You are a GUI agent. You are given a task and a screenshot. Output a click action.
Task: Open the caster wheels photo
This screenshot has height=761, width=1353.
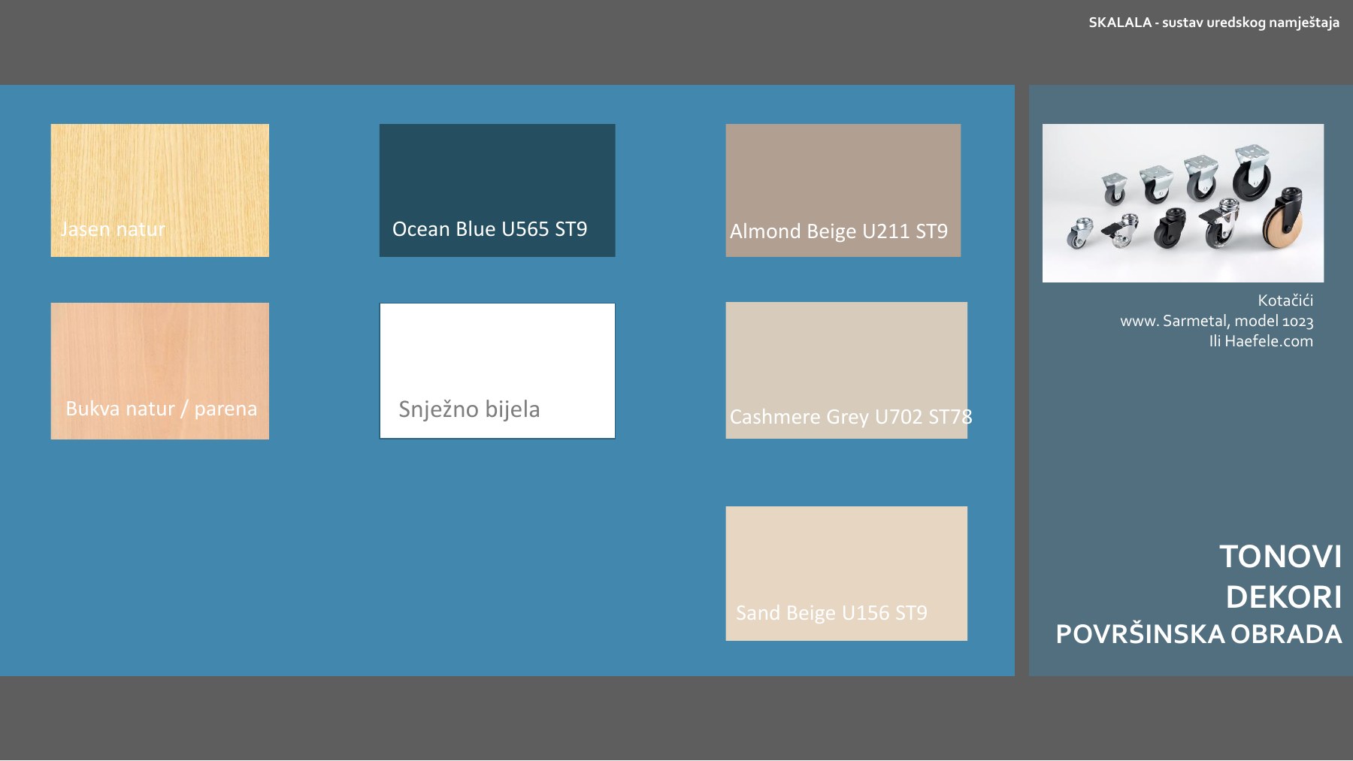1182,203
